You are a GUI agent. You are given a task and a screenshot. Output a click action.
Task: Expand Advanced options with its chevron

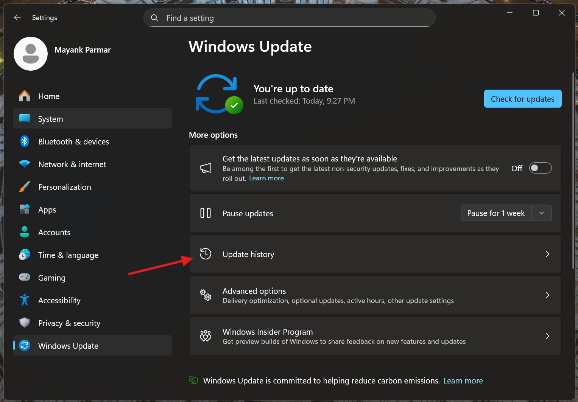pyautogui.click(x=547, y=295)
